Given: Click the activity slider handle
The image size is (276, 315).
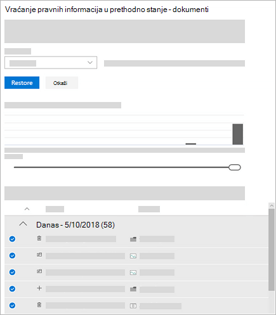Looking at the screenshot, I should [235, 167].
